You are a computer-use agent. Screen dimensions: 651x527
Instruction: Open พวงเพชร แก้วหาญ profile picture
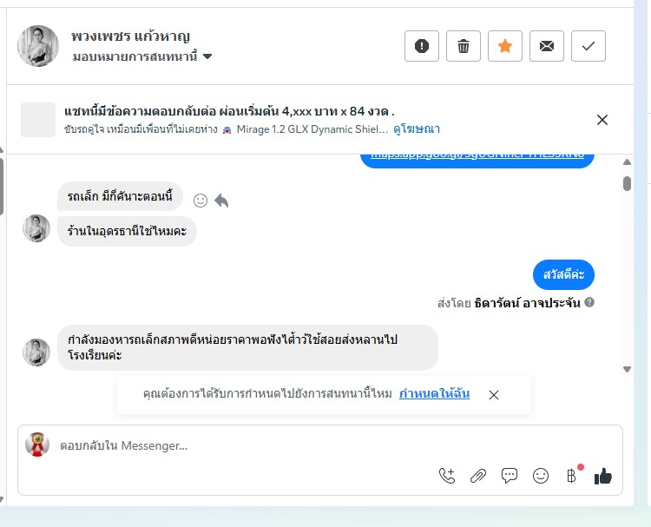[38, 46]
